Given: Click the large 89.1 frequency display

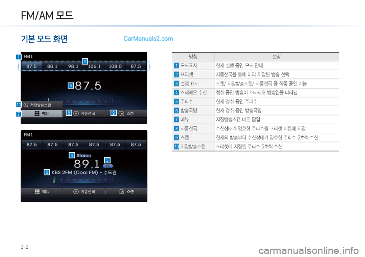Looking at the screenshot, I should pyautogui.click(x=87, y=164).
